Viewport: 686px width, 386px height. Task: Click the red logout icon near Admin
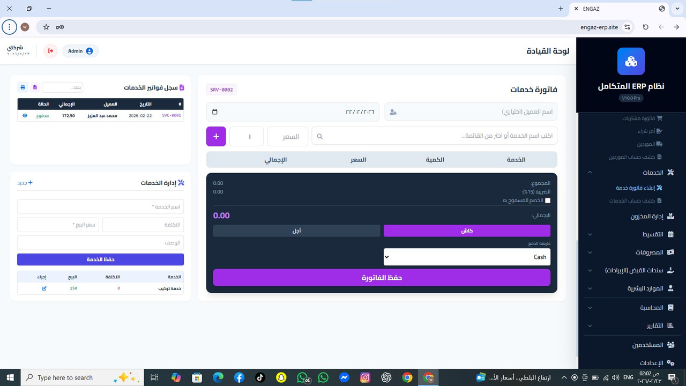point(50,50)
